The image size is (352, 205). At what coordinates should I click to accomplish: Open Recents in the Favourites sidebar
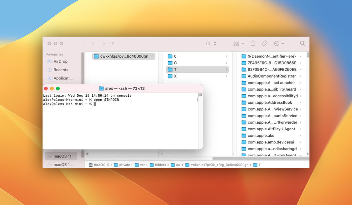[x=61, y=70]
